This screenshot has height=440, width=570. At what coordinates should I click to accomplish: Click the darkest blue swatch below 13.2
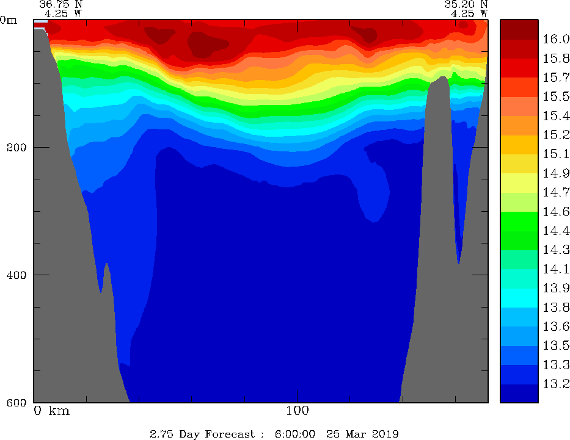519,393
